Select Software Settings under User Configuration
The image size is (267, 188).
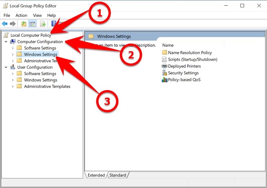(x=40, y=74)
